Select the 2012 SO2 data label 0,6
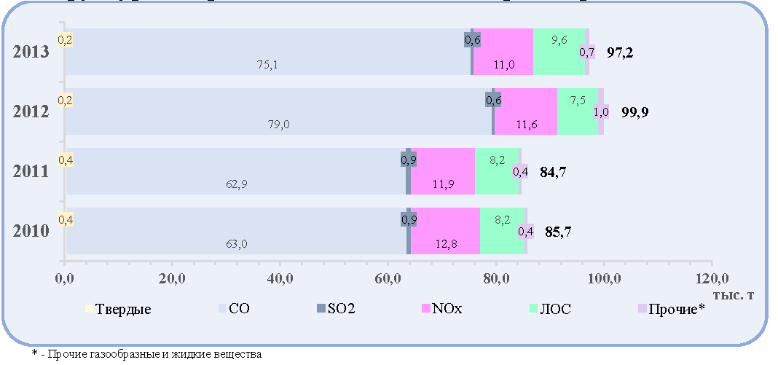 click(493, 100)
